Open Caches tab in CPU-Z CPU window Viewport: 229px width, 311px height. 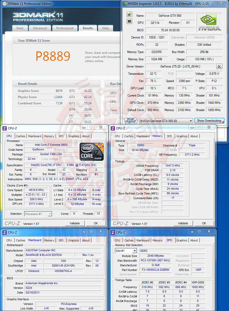(21, 136)
